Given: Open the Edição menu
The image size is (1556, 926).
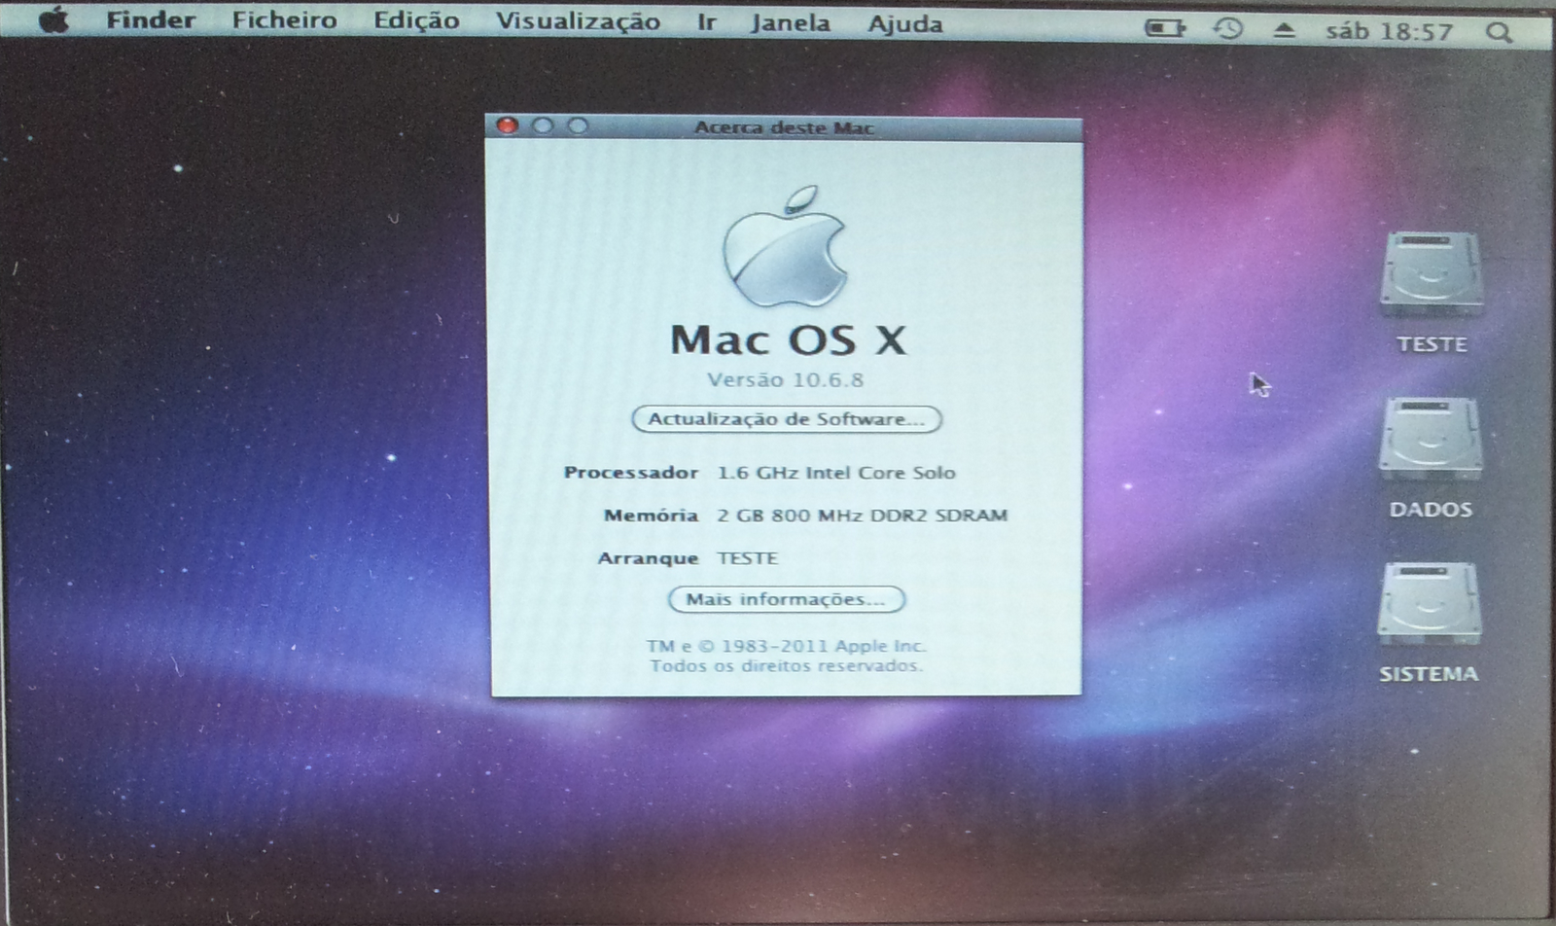Looking at the screenshot, I should click(x=416, y=21).
